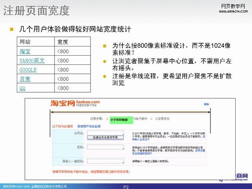Click the 注册页面宽度 slide title
The image size is (252, 189).
(x=36, y=11)
